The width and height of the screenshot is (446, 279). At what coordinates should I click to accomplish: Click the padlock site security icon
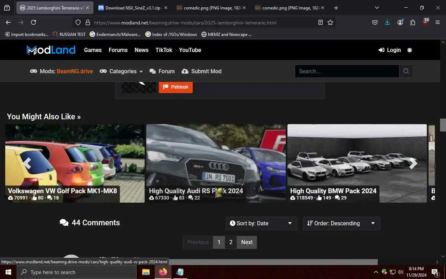click(x=88, y=22)
